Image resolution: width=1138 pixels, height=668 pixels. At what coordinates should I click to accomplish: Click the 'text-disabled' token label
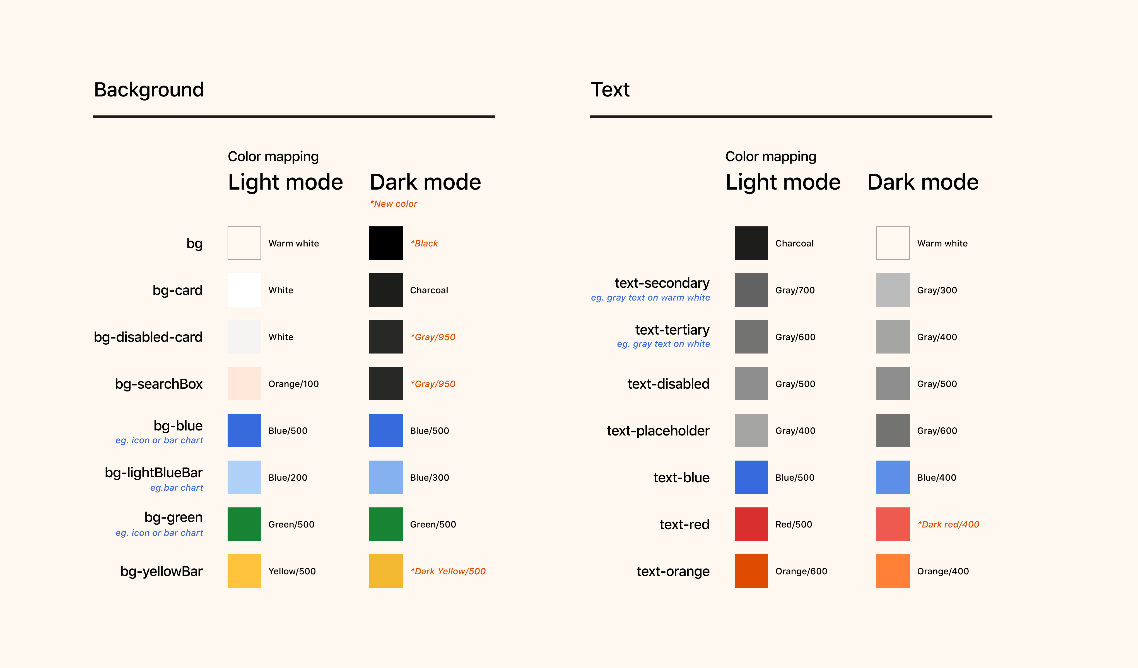(668, 384)
